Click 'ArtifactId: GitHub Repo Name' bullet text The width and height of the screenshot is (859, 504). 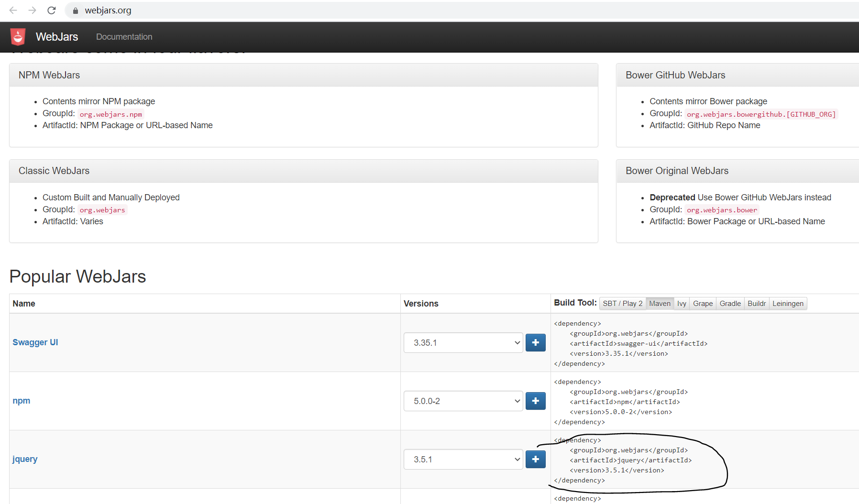pos(705,125)
